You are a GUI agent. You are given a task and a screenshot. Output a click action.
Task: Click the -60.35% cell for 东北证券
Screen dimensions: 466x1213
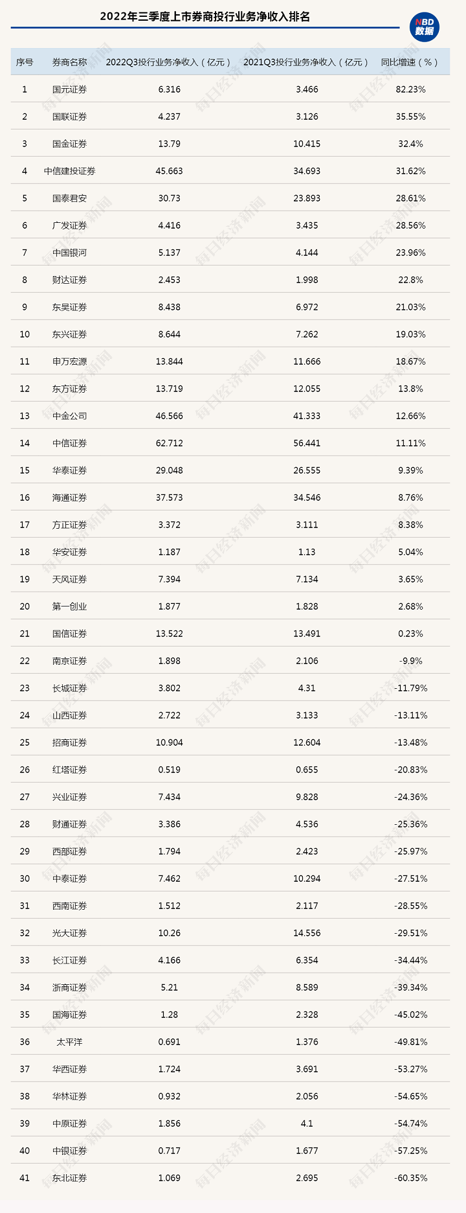point(411,1178)
